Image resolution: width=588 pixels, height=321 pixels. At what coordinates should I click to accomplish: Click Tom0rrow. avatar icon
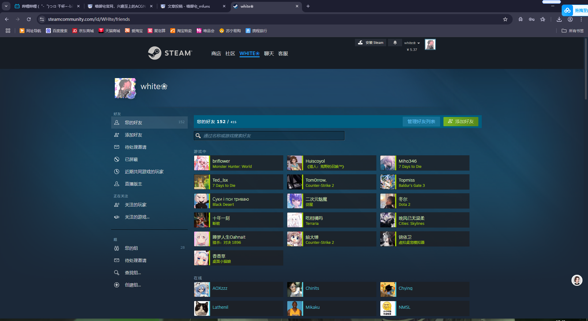(295, 182)
